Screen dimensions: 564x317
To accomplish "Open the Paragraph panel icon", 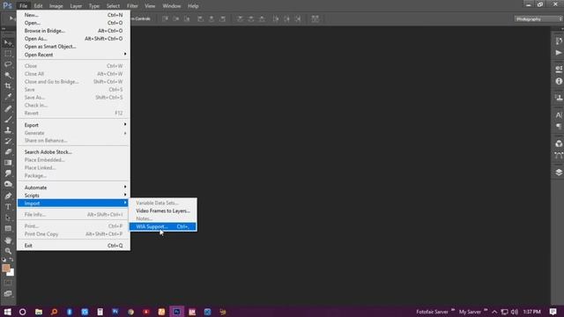I will [558, 126].
